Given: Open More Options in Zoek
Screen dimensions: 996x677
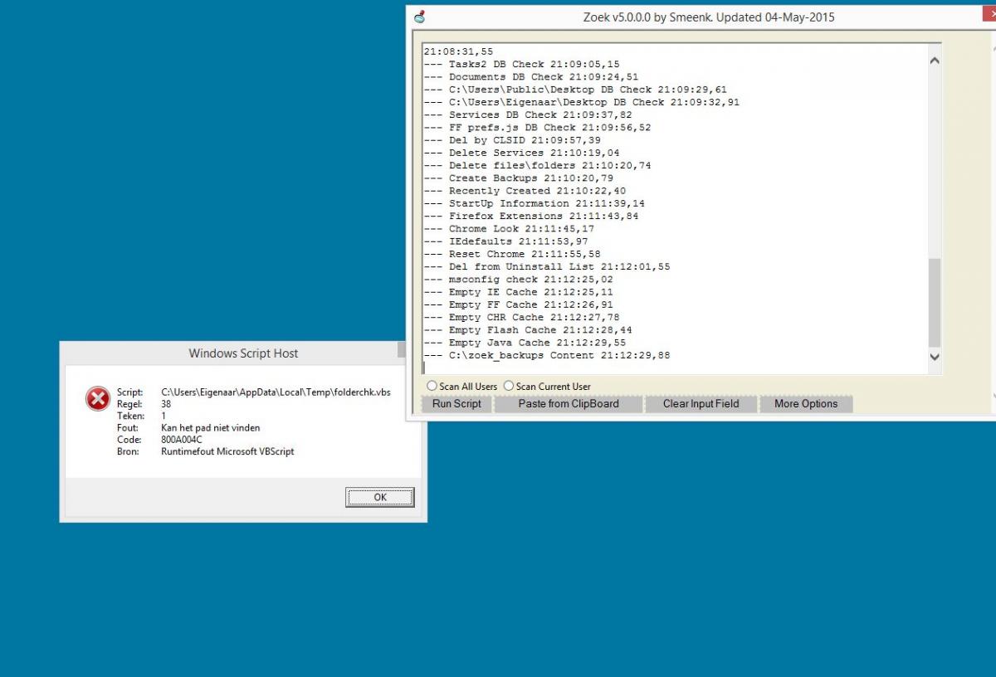Looking at the screenshot, I should click(x=806, y=404).
